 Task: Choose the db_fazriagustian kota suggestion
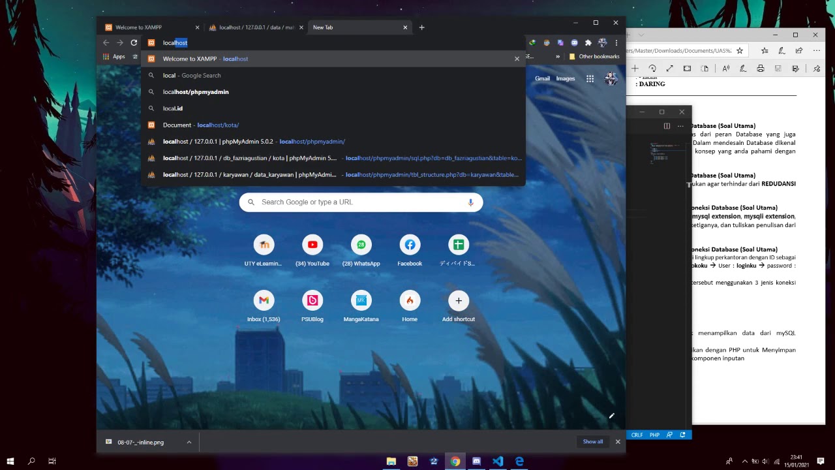tap(333, 158)
